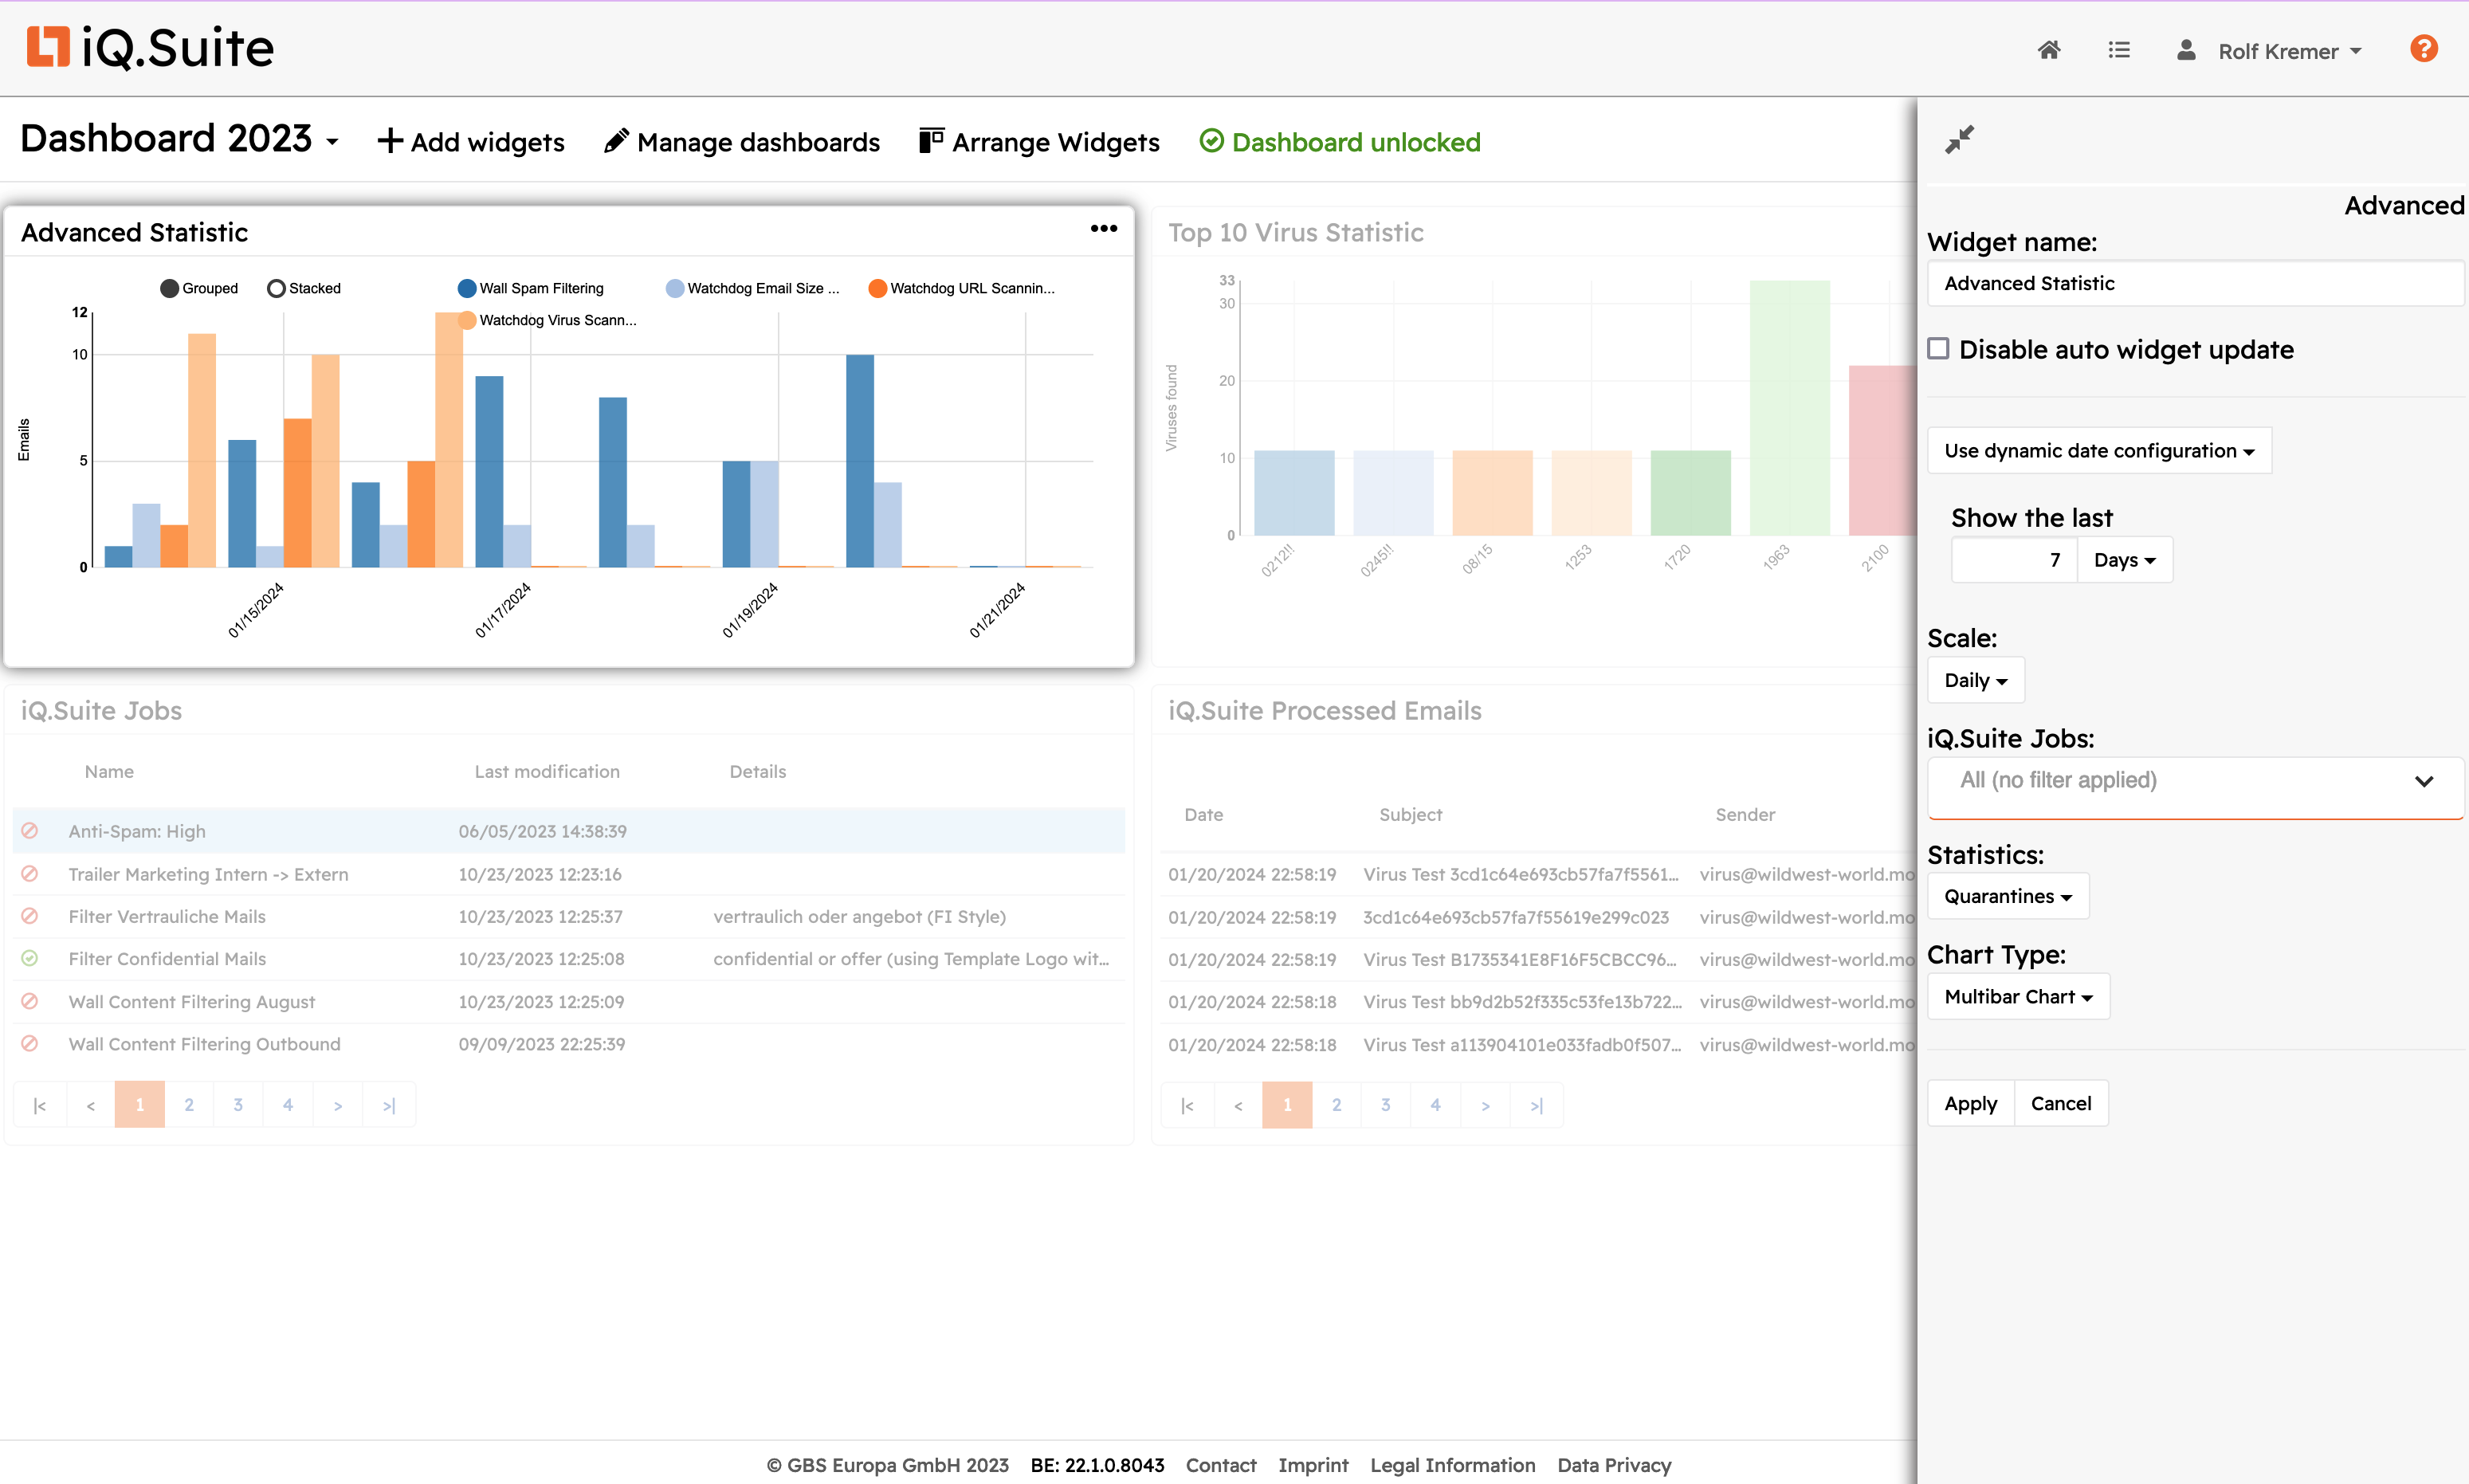Click the Subject column header
Image resolution: width=2469 pixels, height=1484 pixels.
[x=1410, y=814]
